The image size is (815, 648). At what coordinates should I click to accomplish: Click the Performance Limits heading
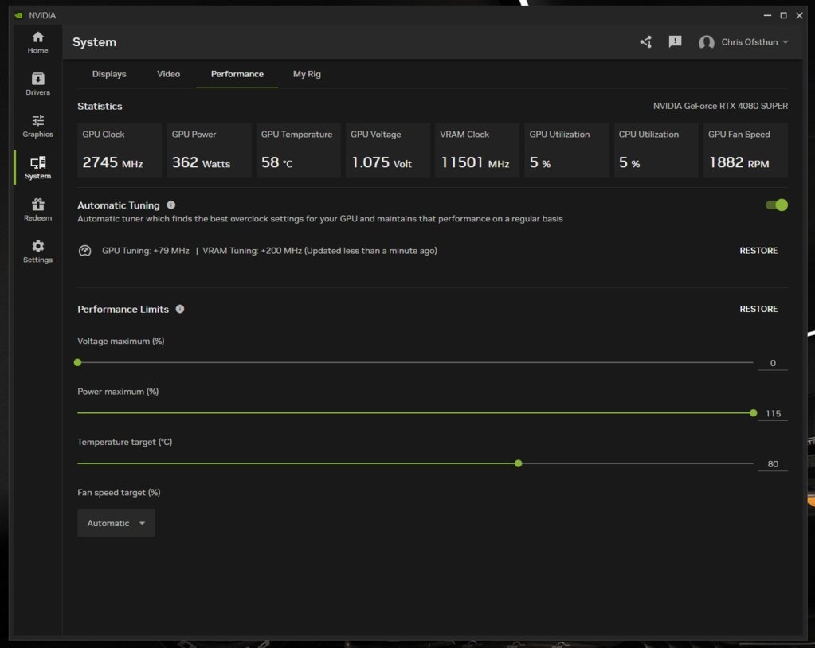123,309
